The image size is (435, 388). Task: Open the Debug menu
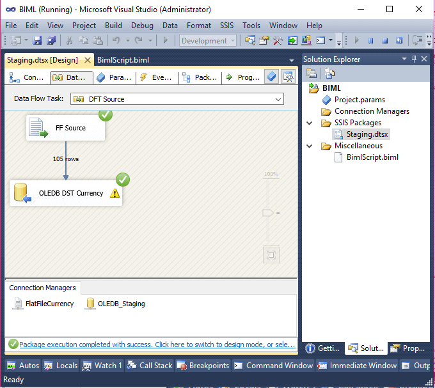[142, 26]
